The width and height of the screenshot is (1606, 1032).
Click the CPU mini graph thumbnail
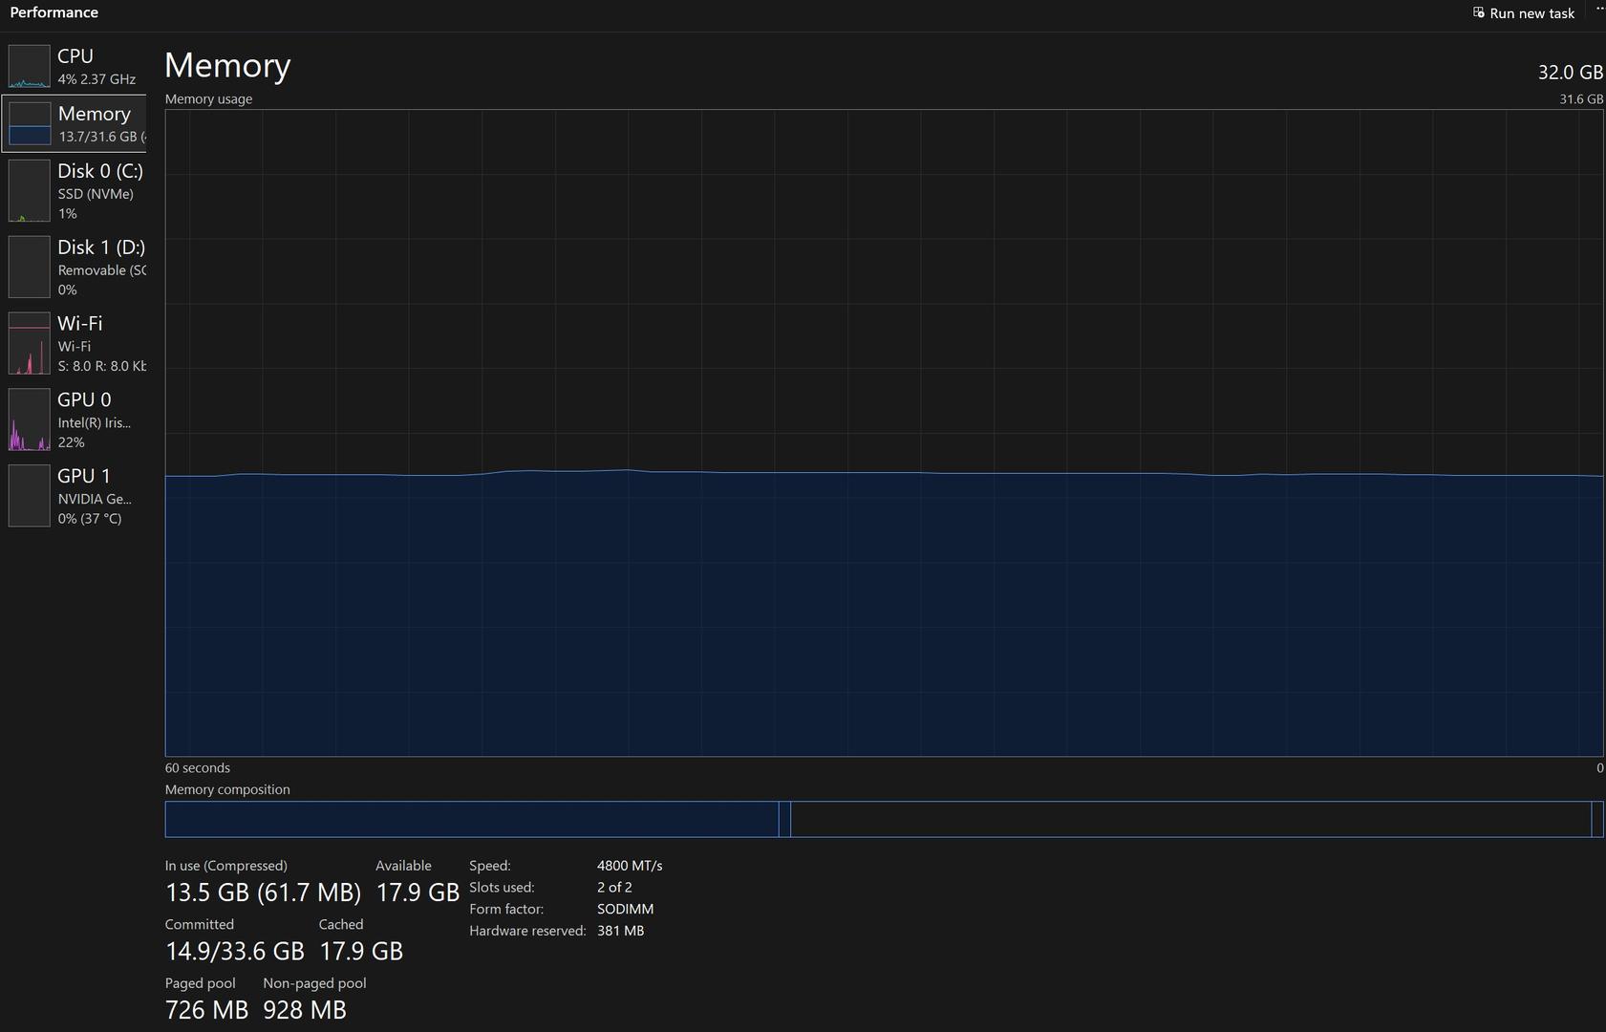(29, 67)
